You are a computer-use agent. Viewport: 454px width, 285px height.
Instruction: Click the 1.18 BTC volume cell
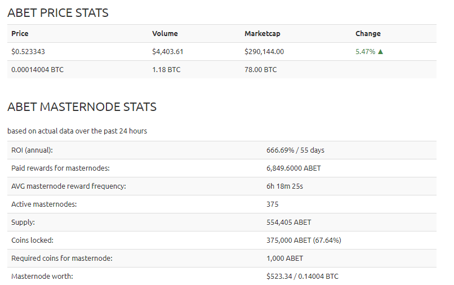[166, 69]
